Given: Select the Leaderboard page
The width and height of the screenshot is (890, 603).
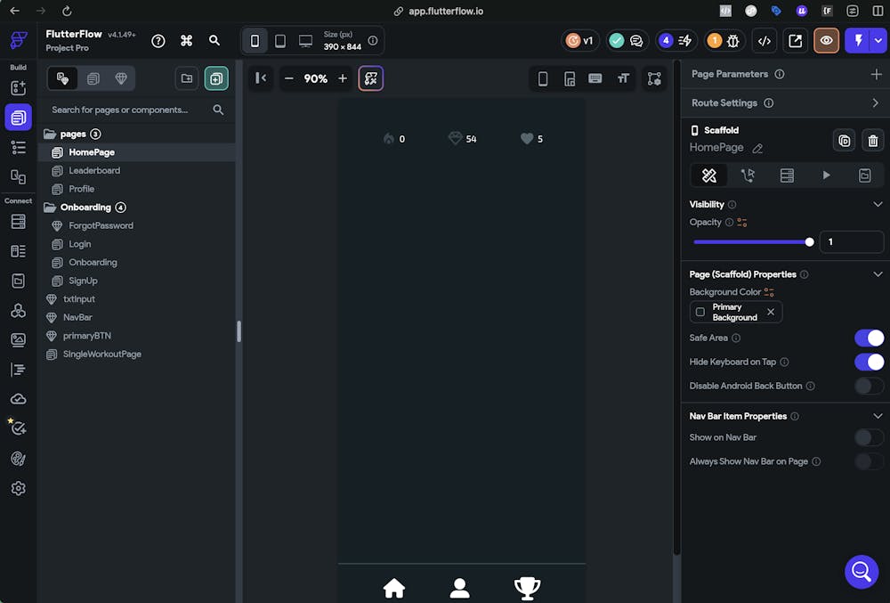Looking at the screenshot, I should [93, 170].
